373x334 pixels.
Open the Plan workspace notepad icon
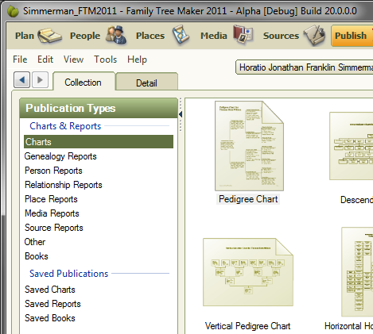click(49, 36)
